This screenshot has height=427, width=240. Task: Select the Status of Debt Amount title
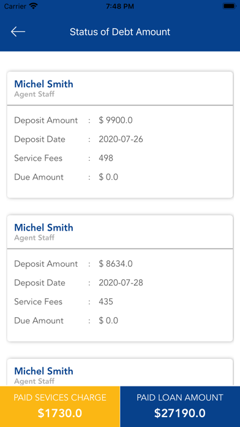pyautogui.click(x=120, y=32)
